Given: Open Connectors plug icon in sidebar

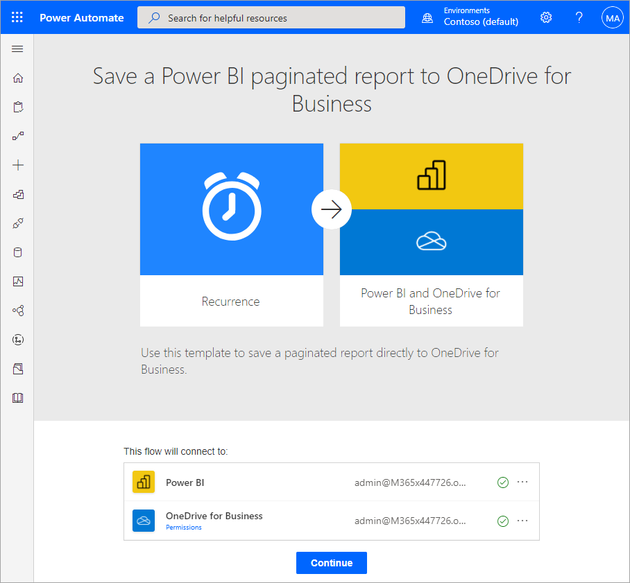Looking at the screenshot, I should click(17, 223).
